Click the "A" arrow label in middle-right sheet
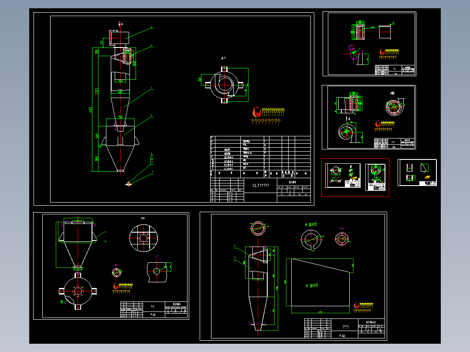Viewport: 470px width, 352px height. 349,119
